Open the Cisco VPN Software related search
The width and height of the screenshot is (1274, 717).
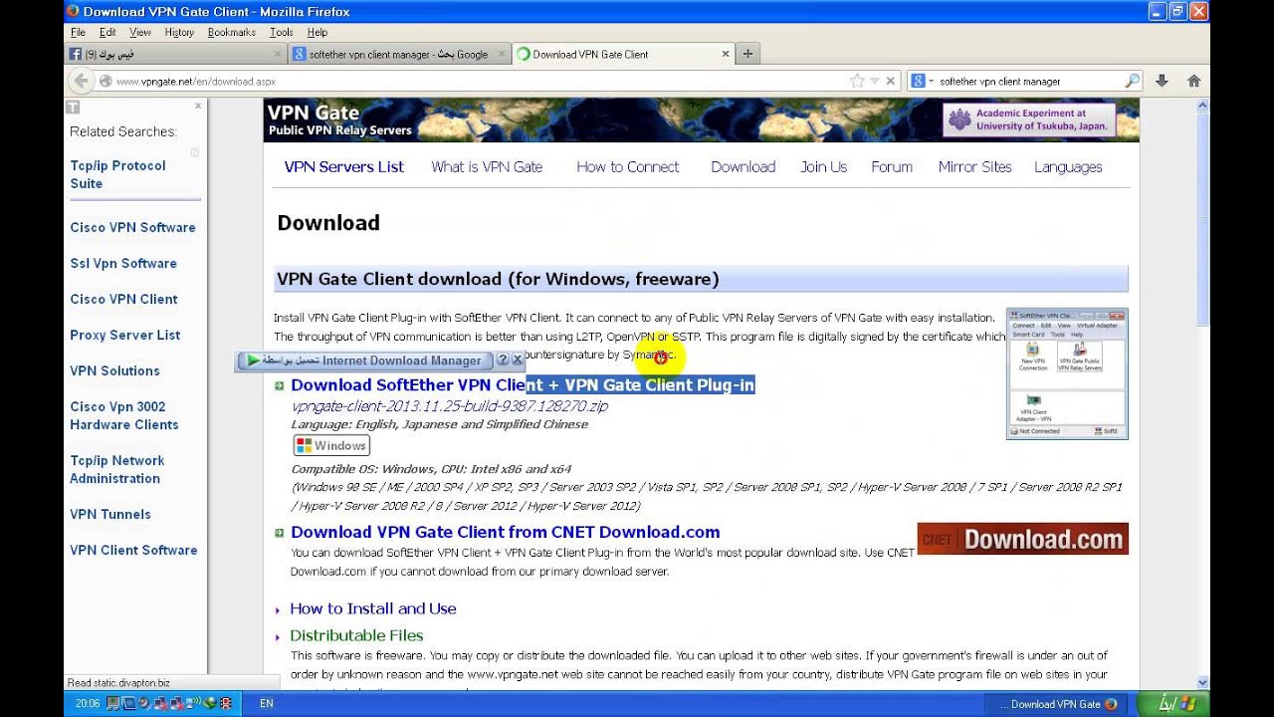(132, 227)
